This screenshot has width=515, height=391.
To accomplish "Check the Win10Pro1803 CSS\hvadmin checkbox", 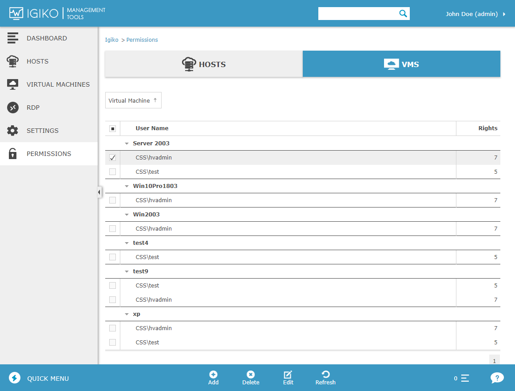I will [112, 200].
